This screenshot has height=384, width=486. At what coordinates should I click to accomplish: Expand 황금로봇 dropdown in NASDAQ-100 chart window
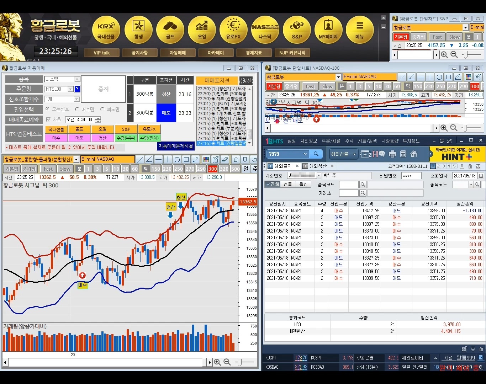[x=338, y=77]
